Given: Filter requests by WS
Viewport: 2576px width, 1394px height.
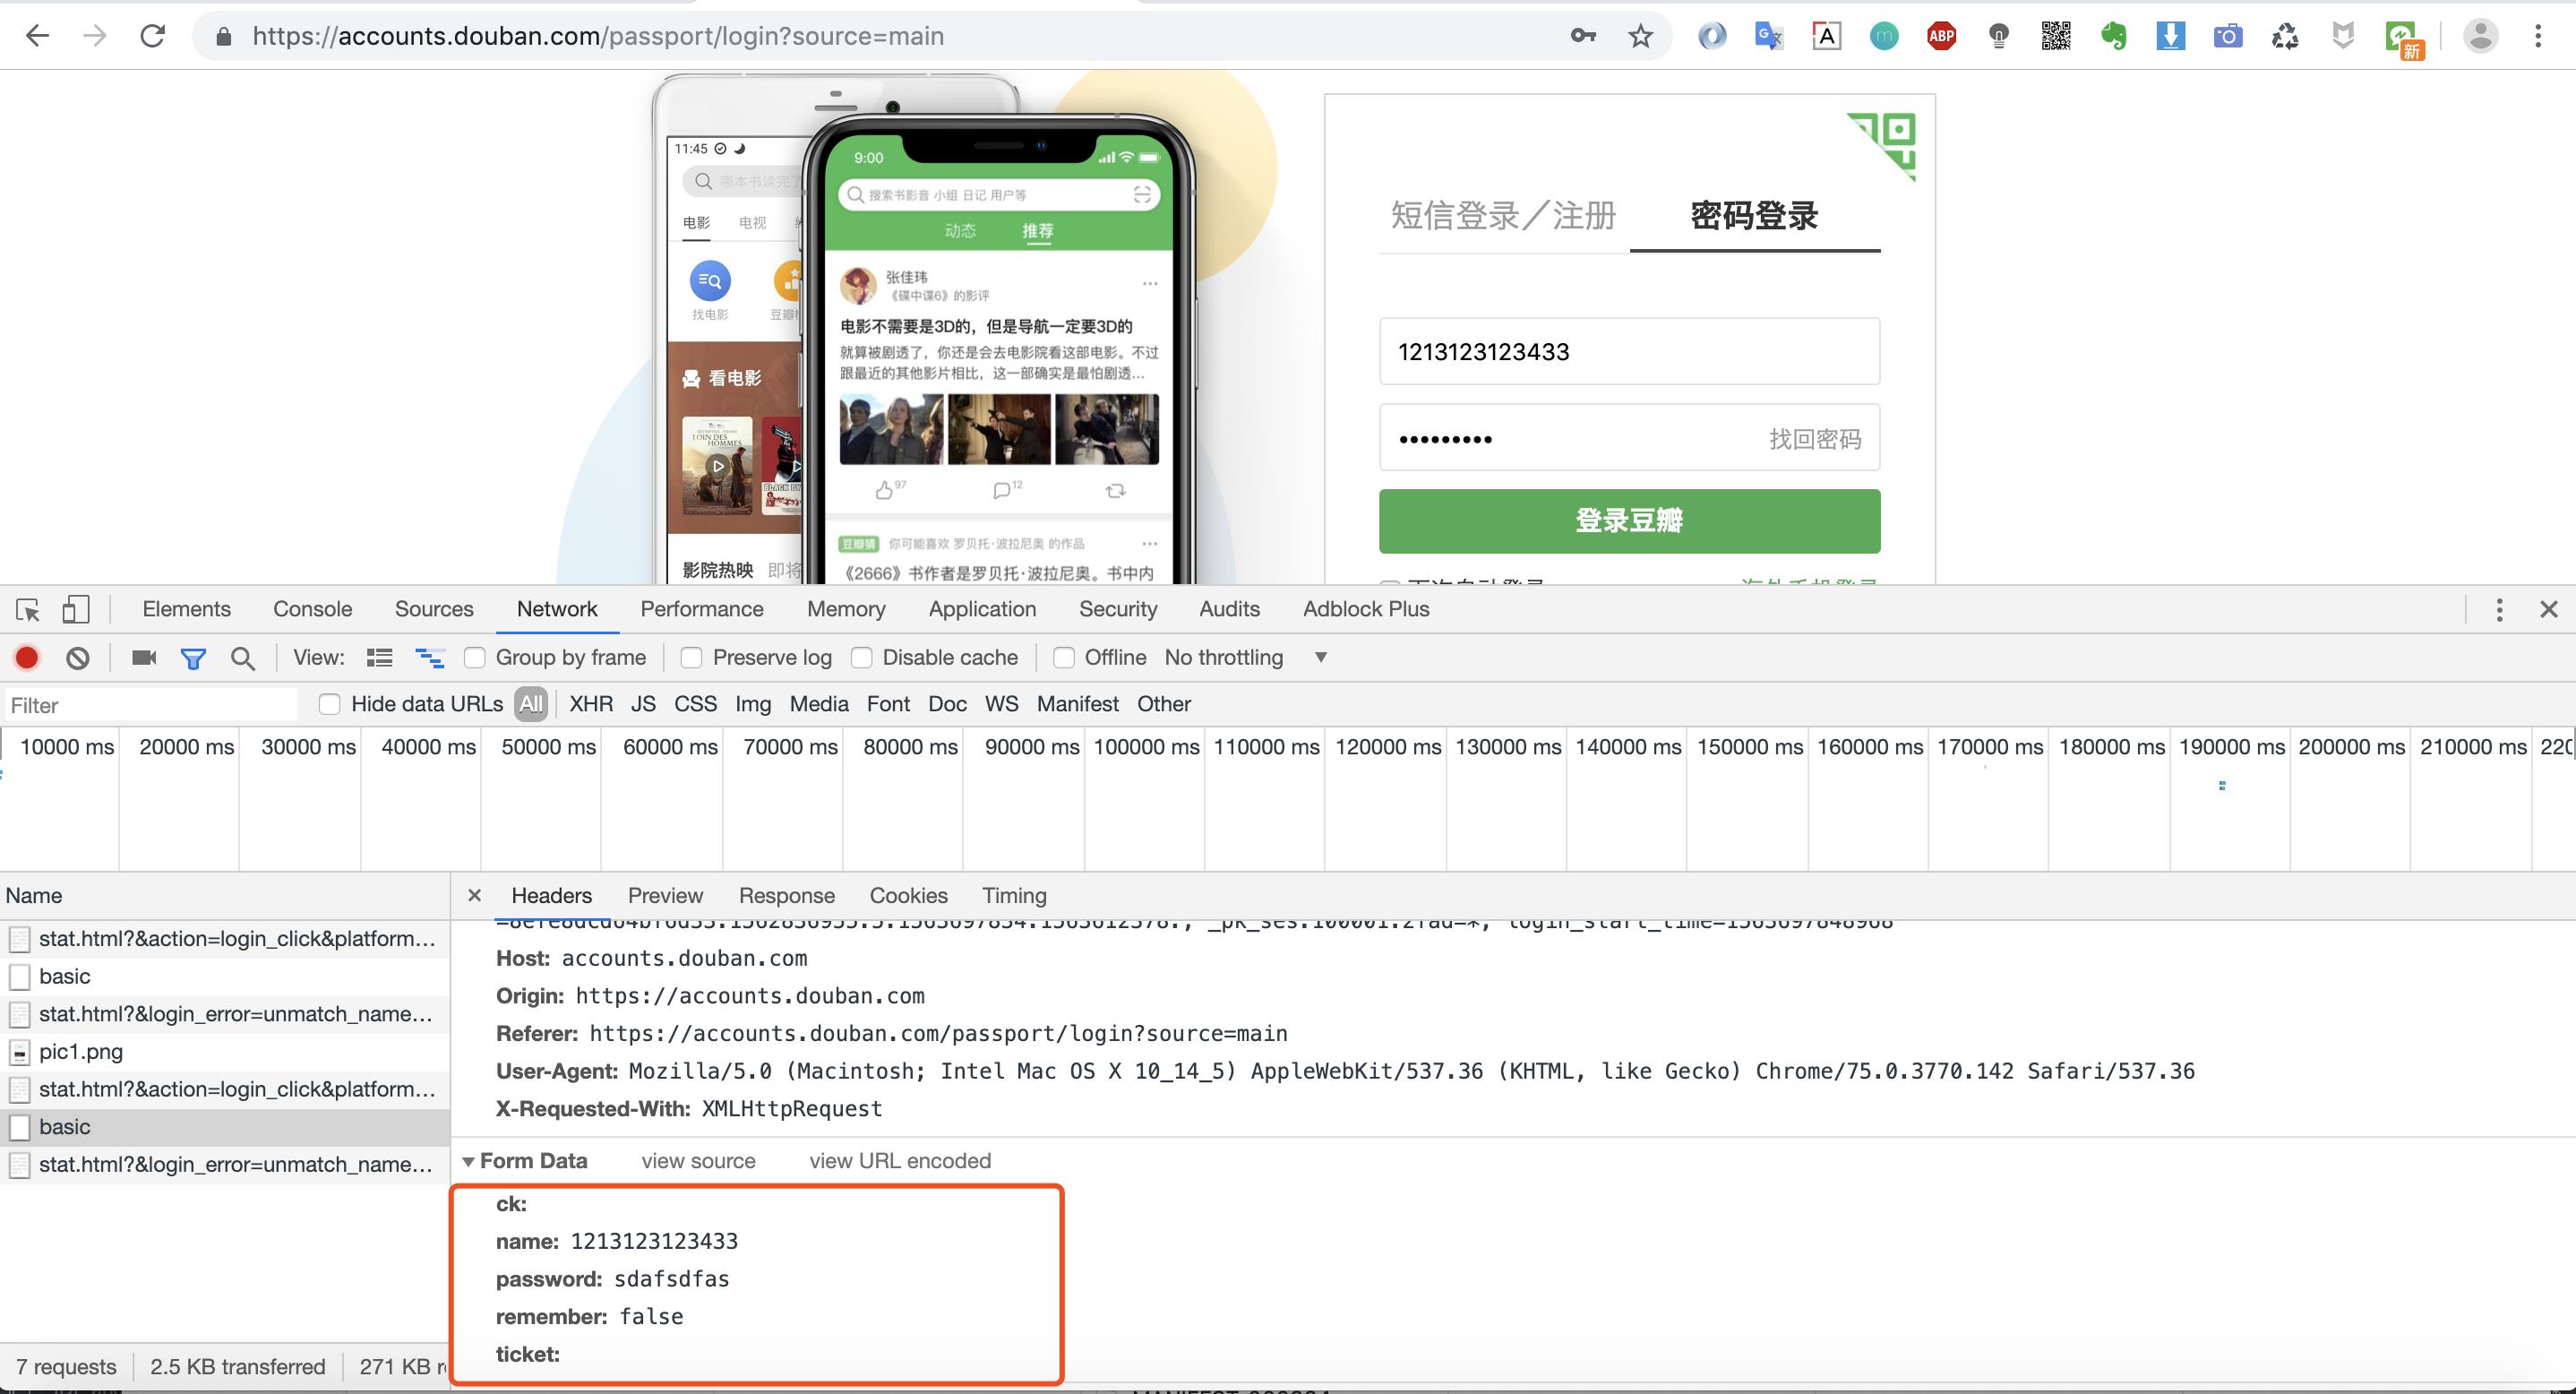Looking at the screenshot, I should (1001, 704).
